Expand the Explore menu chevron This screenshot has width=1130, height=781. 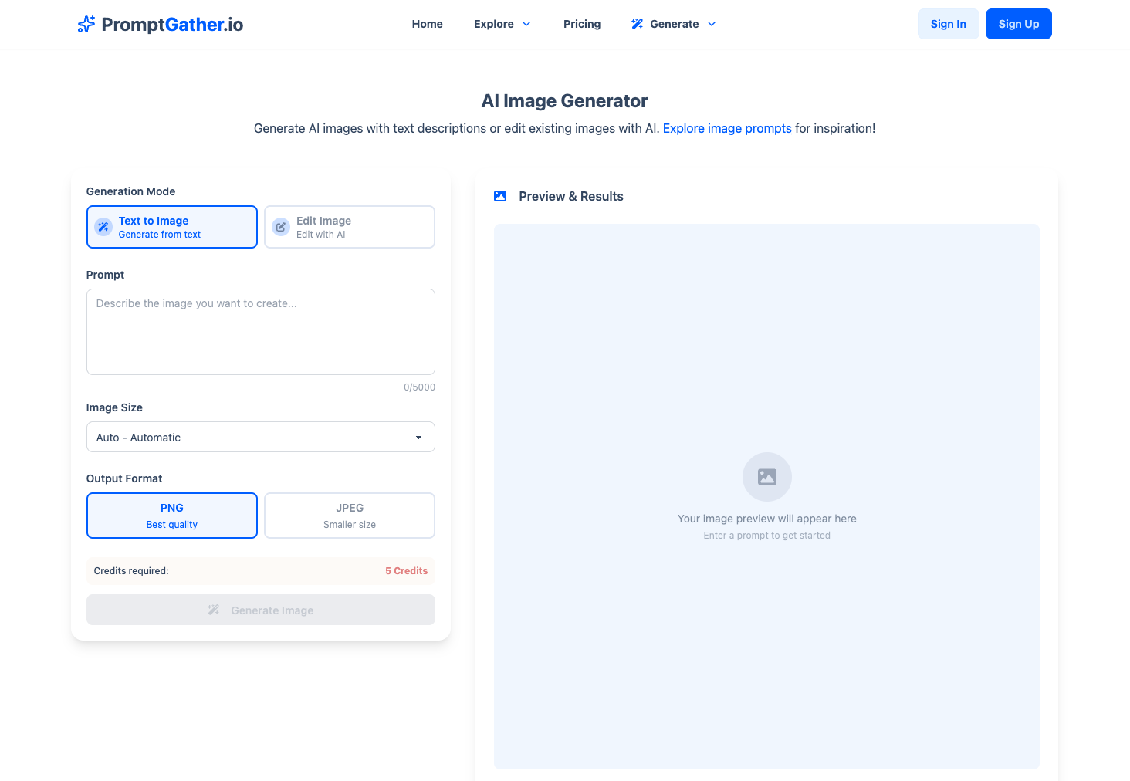[526, 24]
